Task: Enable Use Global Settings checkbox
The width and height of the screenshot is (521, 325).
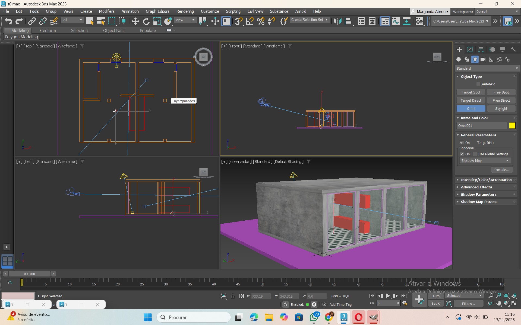Action: pos(475,154)
